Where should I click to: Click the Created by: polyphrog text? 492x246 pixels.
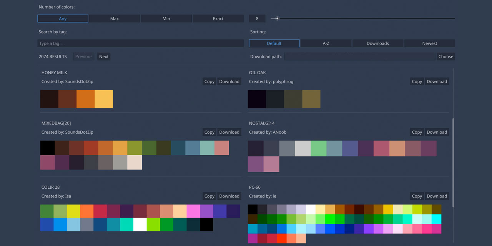[271, 81]
